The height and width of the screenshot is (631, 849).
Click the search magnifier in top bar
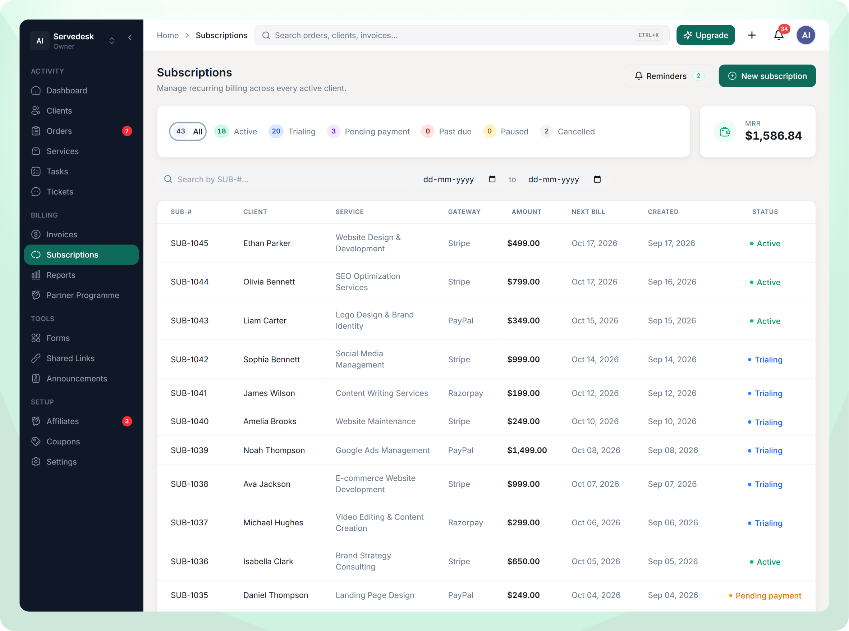click(x=266, y=35)
